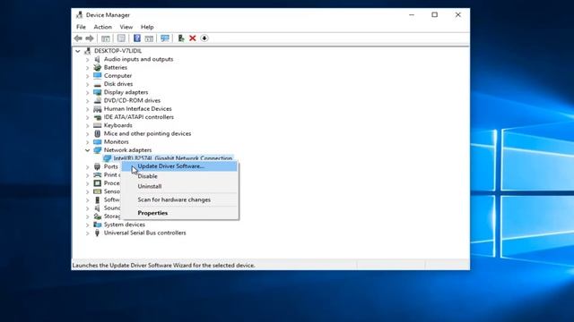Click the Forward arrow toolbar icon
This screenshot has height=322, width=574.
click(x=90, y=38)
